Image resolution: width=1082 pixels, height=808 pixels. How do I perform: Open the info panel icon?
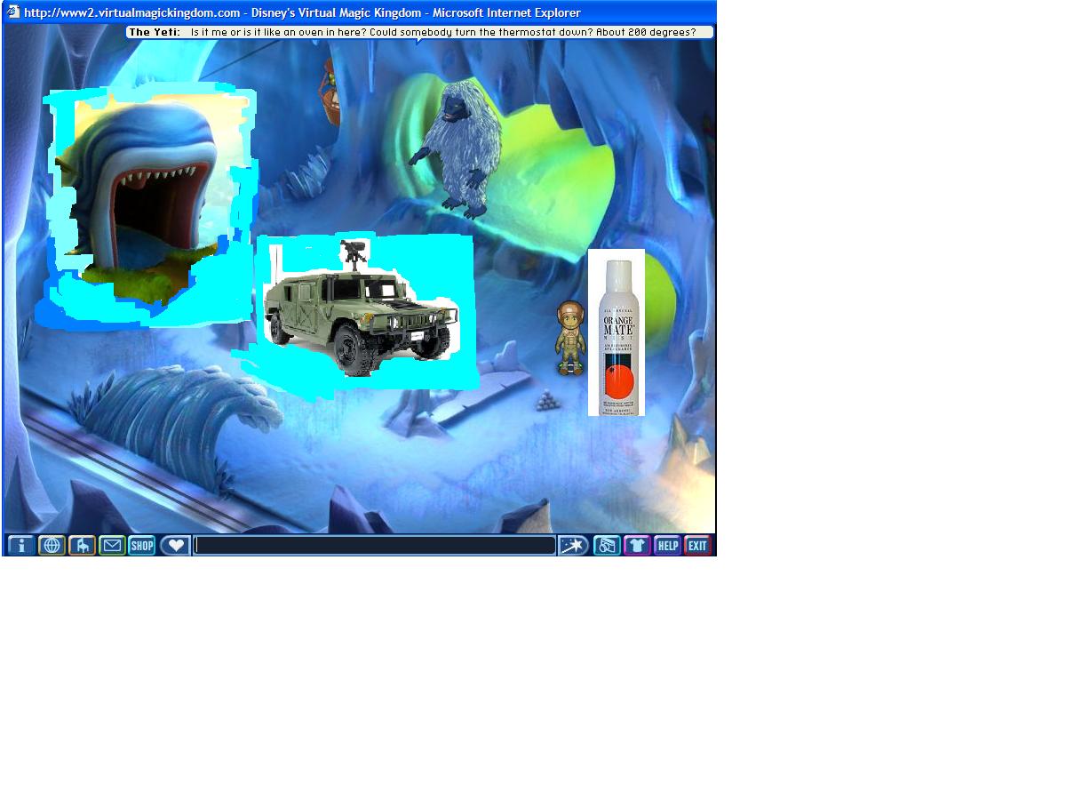point(21,545)
